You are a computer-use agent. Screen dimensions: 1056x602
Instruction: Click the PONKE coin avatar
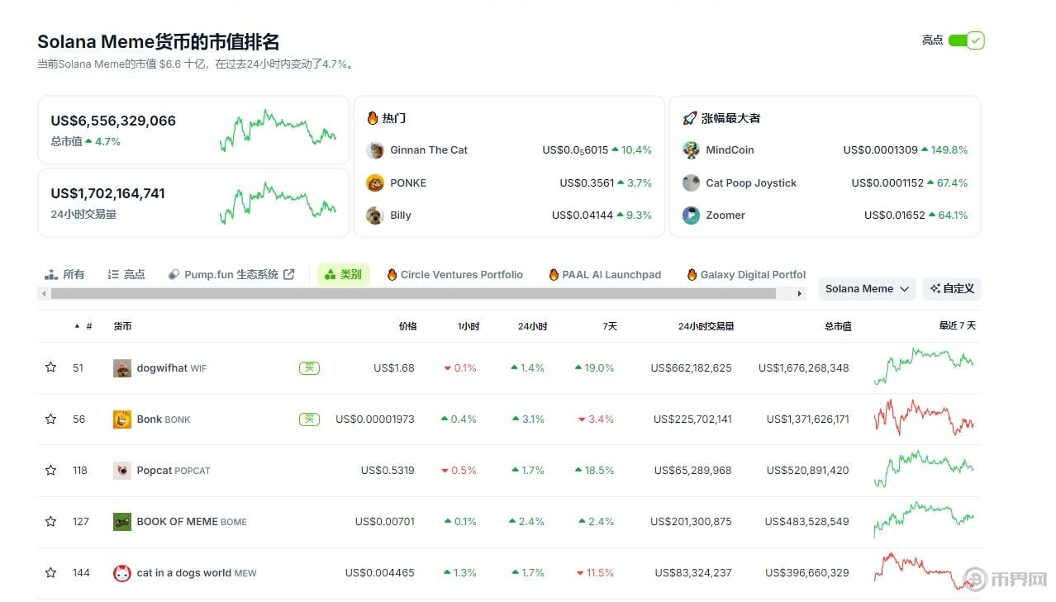(375, 182)
